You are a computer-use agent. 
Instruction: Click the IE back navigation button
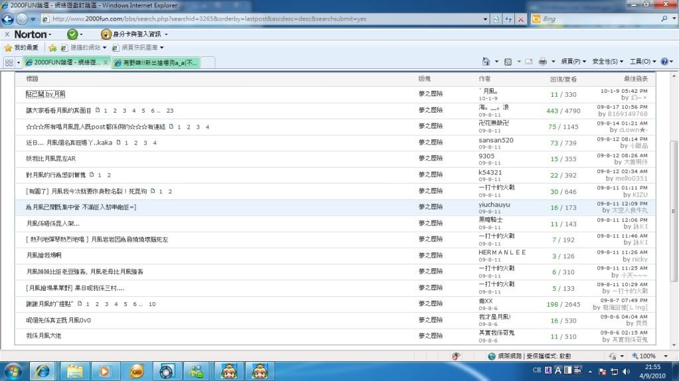(x=9, y=19)
